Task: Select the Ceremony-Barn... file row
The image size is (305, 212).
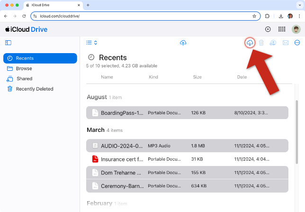Action: tap(187, 186)
